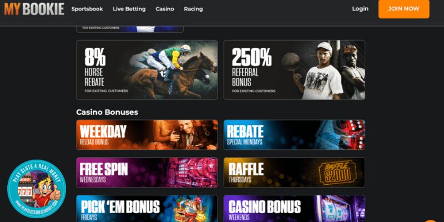Click the Play Slots 4 Real Money badge
Screen dimensions: 444x222
point(37,189)
